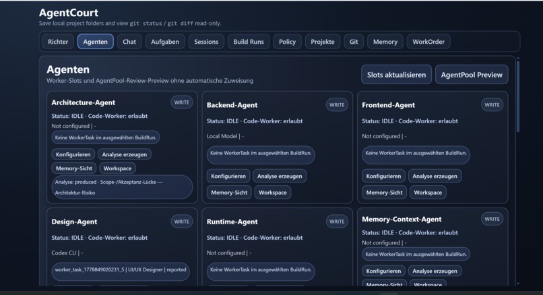
Task: Click the Status IDLE line in Design-Agent
Action: click(x=100, y=238)
